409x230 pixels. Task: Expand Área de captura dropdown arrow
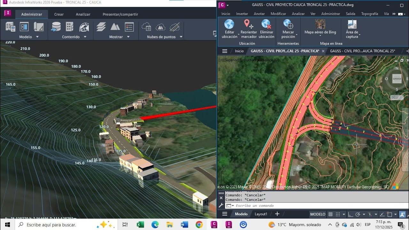(x=359, y=34)
